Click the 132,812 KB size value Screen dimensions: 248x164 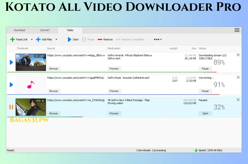pyautogui.click(x=190, y=103)
